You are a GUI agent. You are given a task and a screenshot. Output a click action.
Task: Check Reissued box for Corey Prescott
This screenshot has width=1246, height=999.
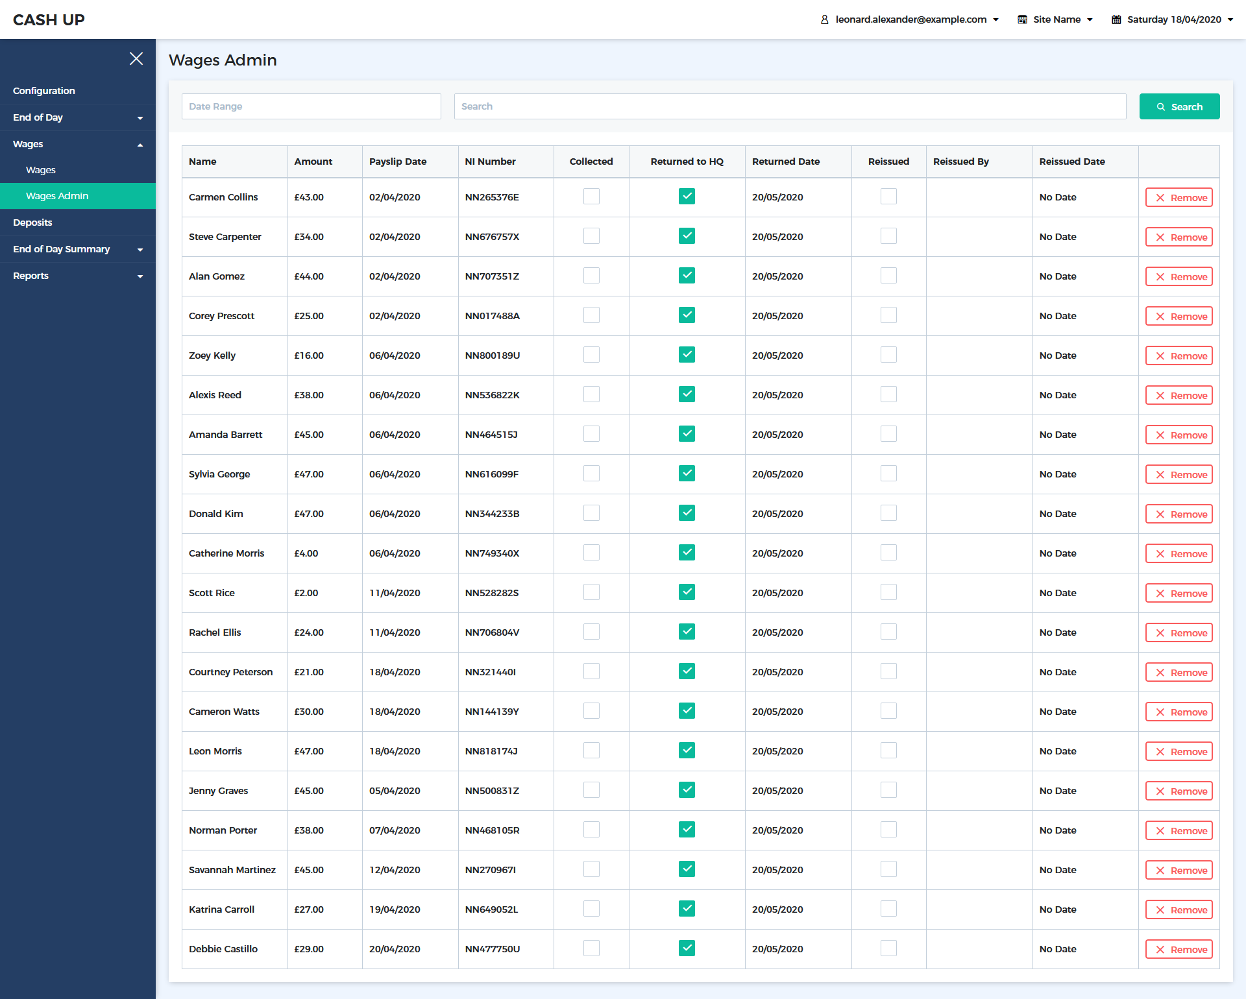tap(888, 315)
